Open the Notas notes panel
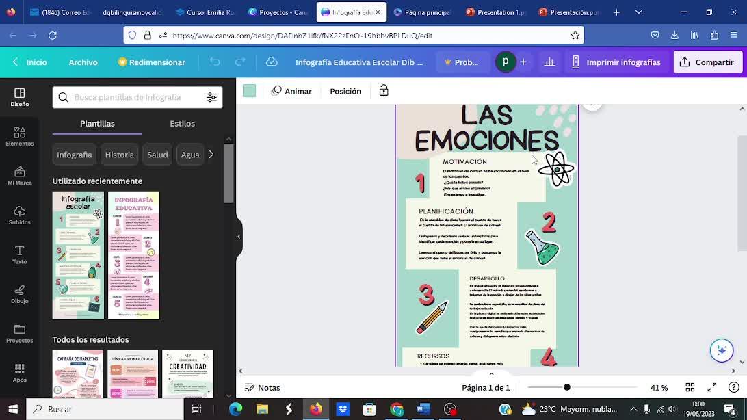The image size is (747, 420). pyautogui.click(x=263, y=387)
